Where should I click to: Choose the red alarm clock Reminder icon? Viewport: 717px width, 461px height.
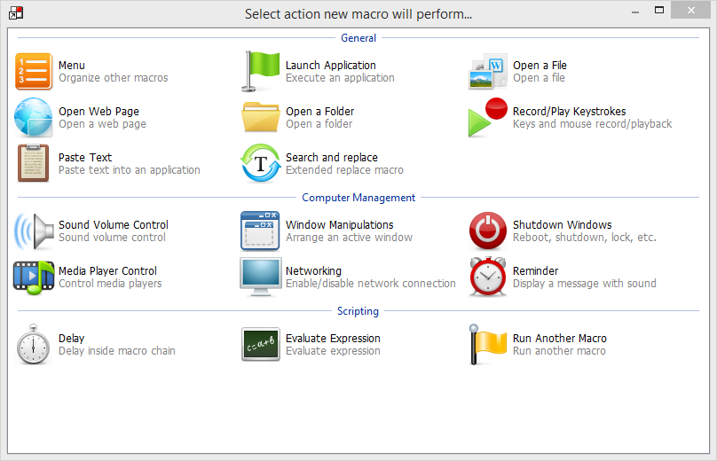487,277
